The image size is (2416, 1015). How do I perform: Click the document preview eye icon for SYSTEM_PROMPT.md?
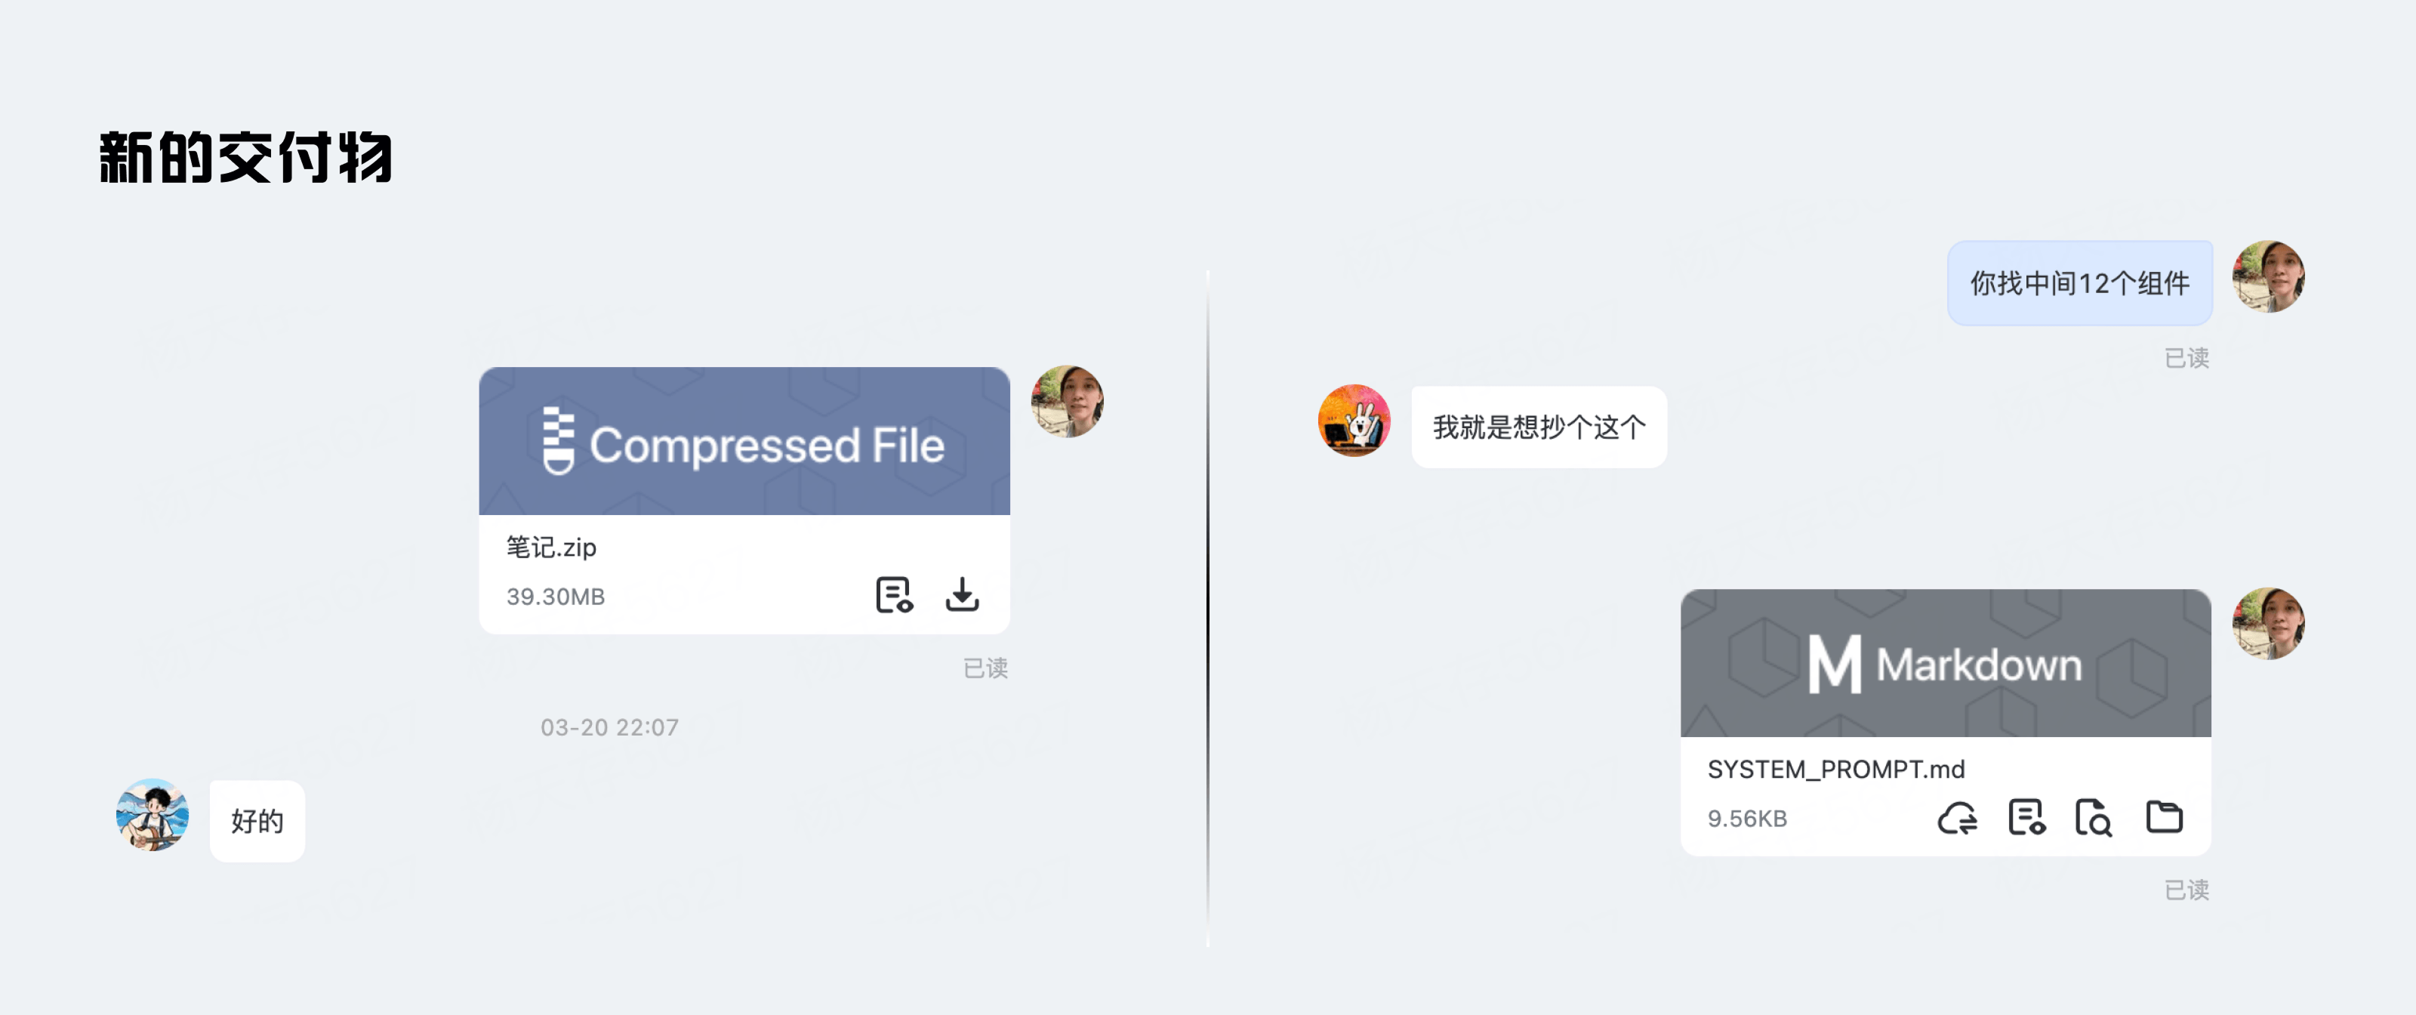tap(2026, 818)
